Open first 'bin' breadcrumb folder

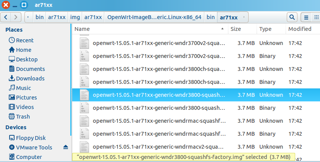39,17
